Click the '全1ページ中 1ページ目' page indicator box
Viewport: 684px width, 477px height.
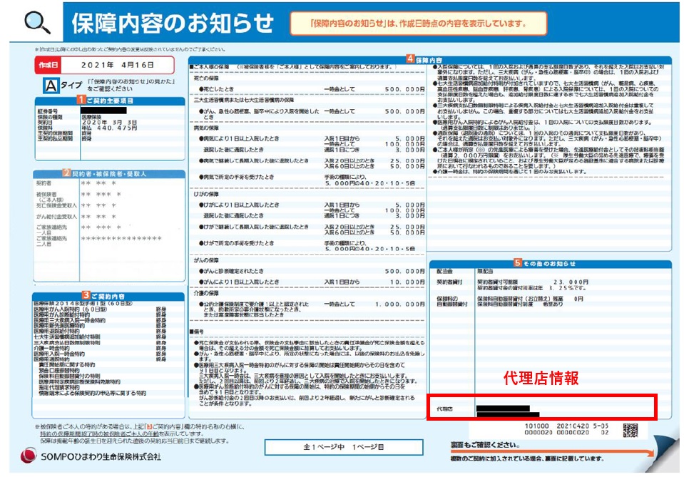[x=344, y=447]
